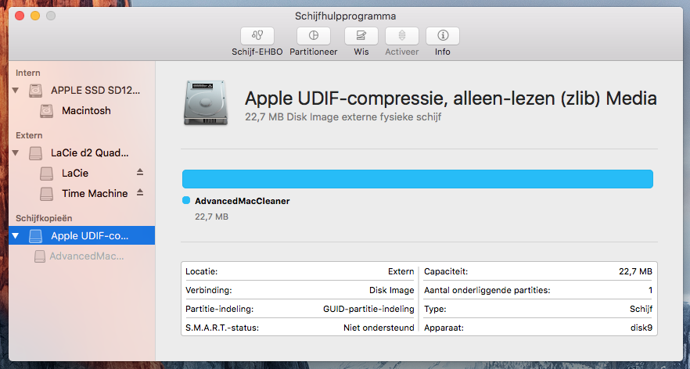
Task: Click the Info label in toolbar
Action: (443, 52)
